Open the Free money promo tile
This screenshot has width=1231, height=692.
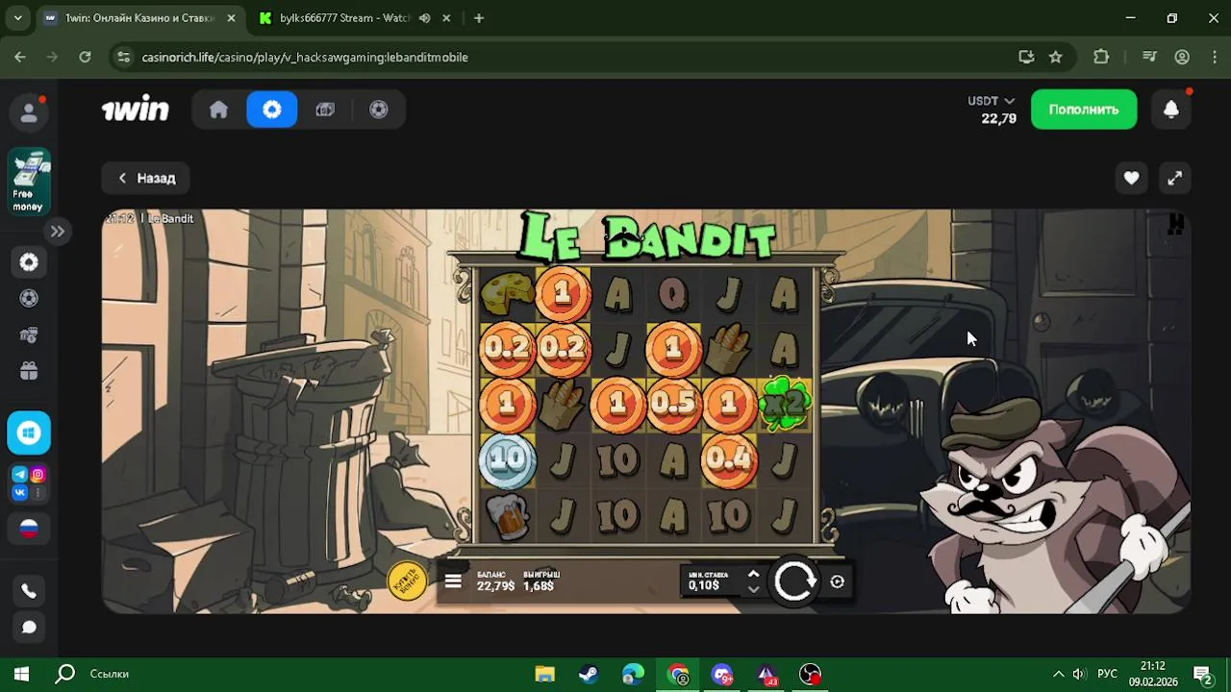click(x=29, y=182)
